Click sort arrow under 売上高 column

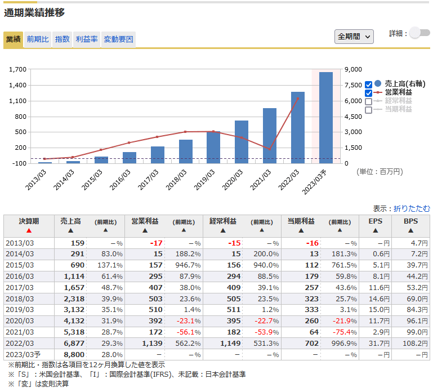[x=70, y=230]
